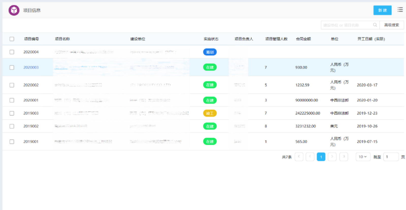The image size is (406, 210).
Task: Click the 筹划 status badge for 2020004
Action: click(x=210, y=52)
